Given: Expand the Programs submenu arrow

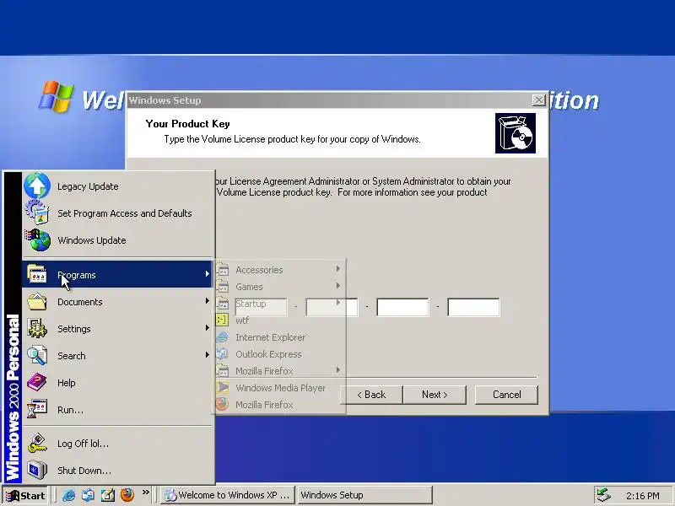Looking at the screenshot, I should [x=207, y=274].
